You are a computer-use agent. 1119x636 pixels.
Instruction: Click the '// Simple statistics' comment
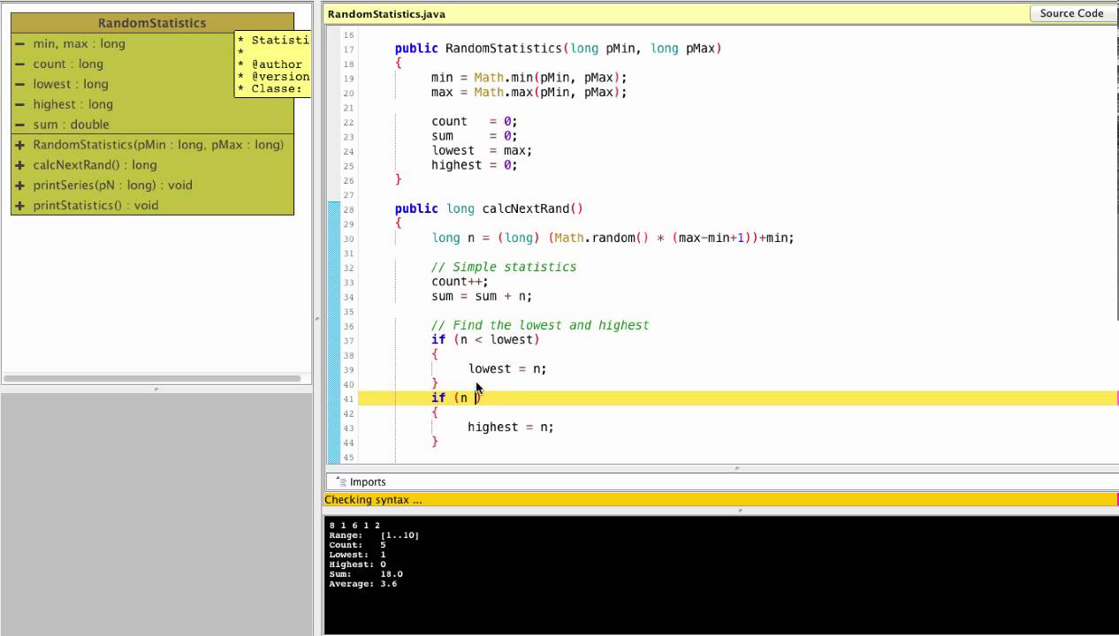click(504, 267)
